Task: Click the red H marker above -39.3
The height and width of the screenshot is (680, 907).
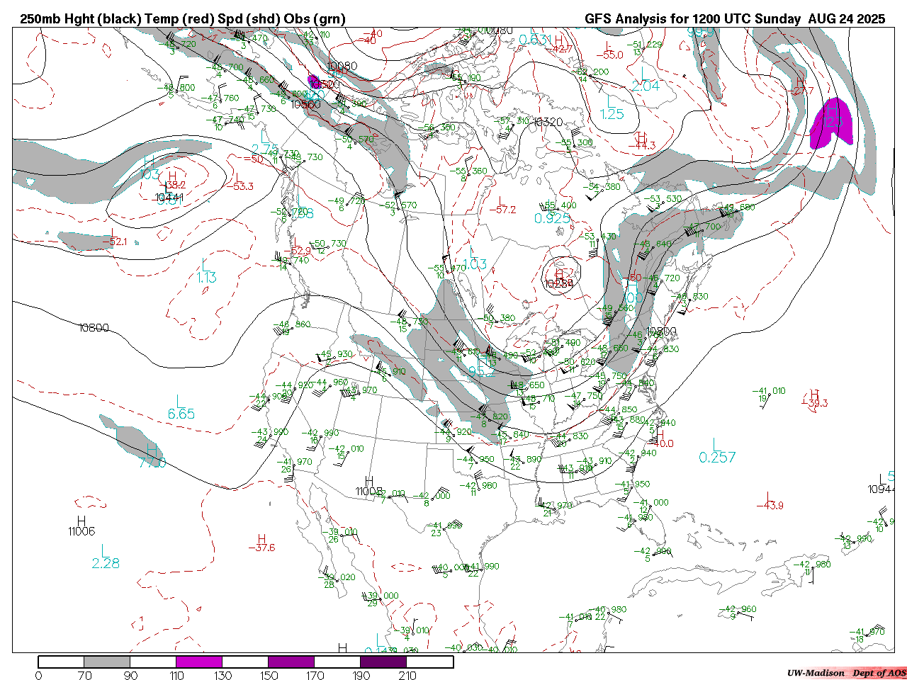Action: (814, 394)
